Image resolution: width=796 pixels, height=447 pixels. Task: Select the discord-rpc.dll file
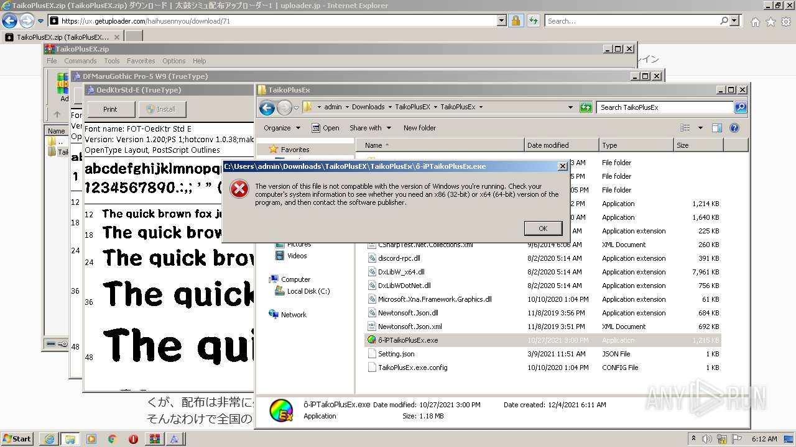coord(399,258)
